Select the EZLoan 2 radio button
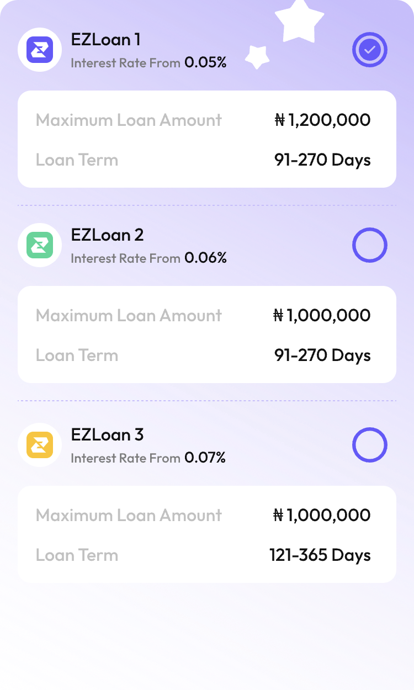The image size is (414, 690). coord(370,245)
